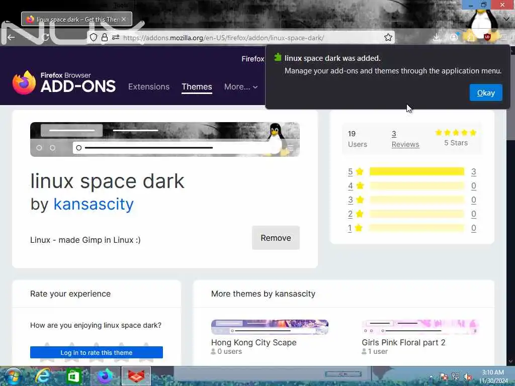The width and height of the screenshot is (515, 386).
Task: Expand the More… dropdown menu
Action: tap(241, 86)
